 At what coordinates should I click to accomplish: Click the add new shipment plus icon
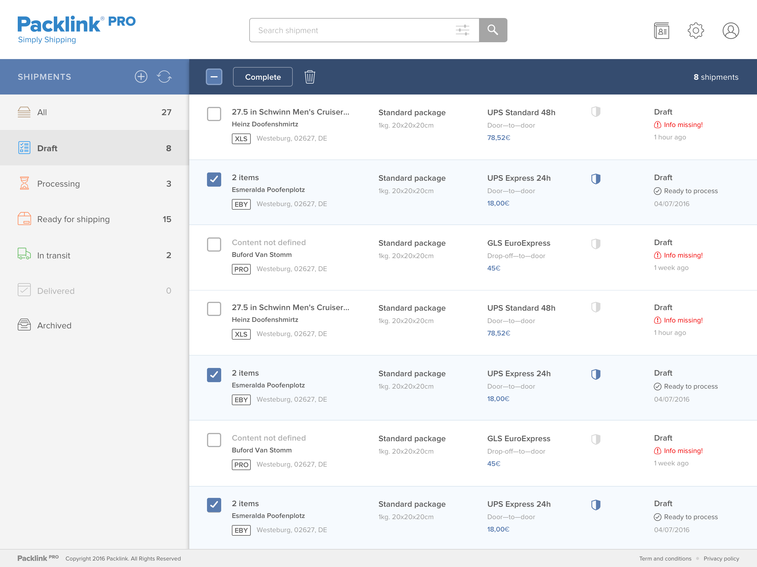[x=141, y=76]
